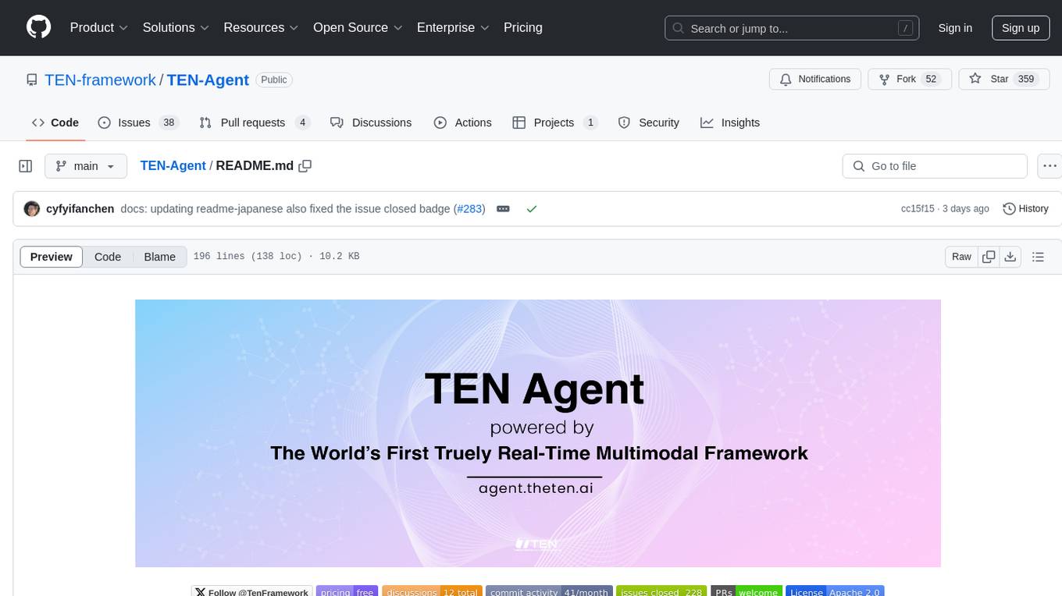Star the repository
The height and width of the screenshot is (596, 1062).
(1003, 79)
